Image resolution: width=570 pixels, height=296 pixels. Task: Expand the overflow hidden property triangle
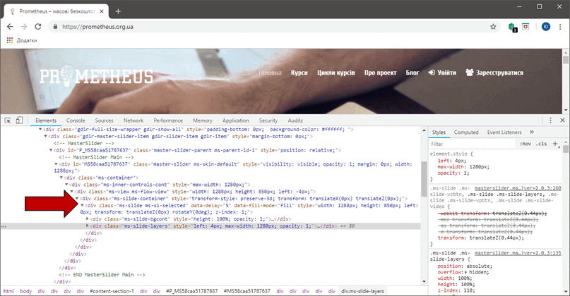[466, 272]
